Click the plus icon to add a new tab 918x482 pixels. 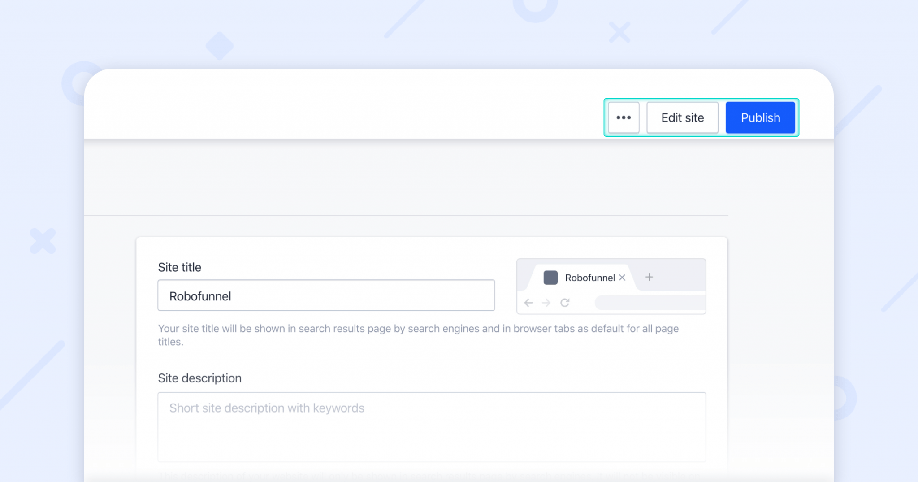click(x=650, y=277)
